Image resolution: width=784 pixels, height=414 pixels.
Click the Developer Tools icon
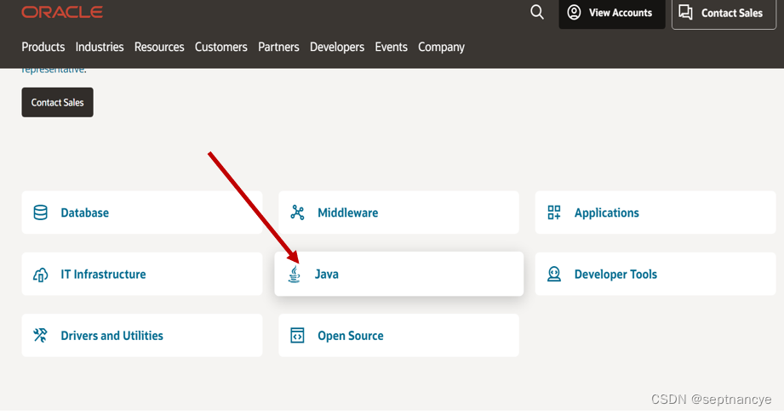pos(554,275)
